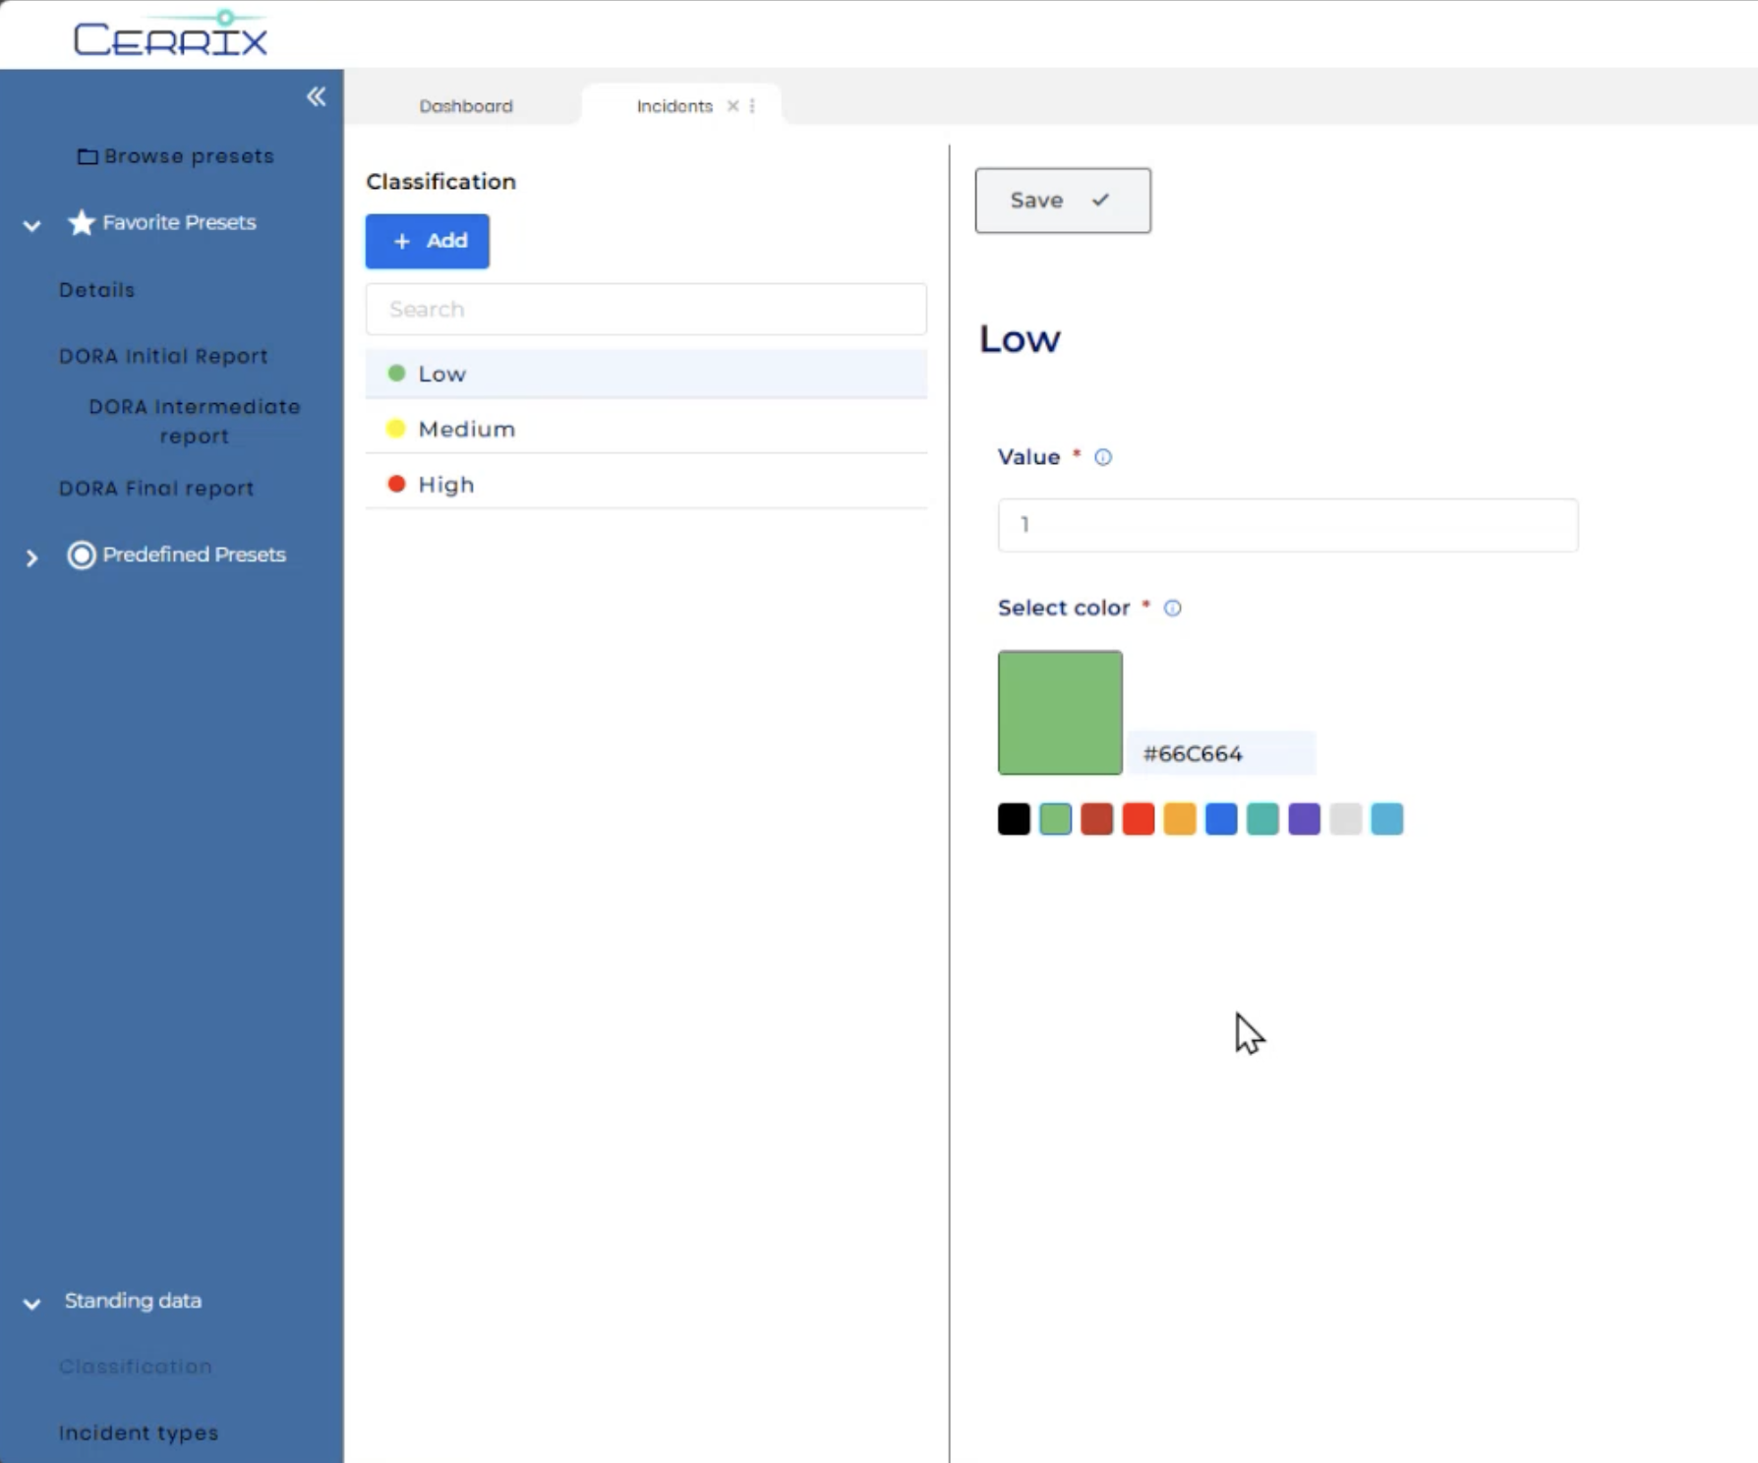This screenshot has height=1463, width=1758.
Task: Open the Incidents tab options menu
Action: coord(752,106)
